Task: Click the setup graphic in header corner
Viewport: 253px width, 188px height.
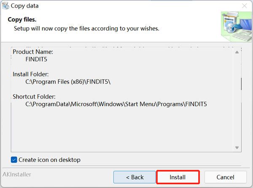Action: point(235,25)
